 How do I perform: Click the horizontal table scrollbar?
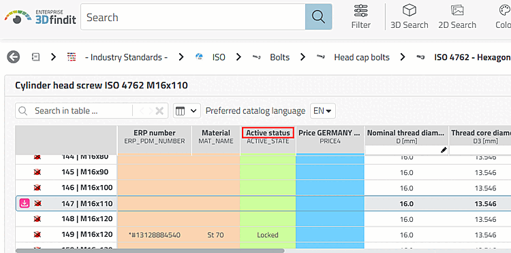pos(150,251)
